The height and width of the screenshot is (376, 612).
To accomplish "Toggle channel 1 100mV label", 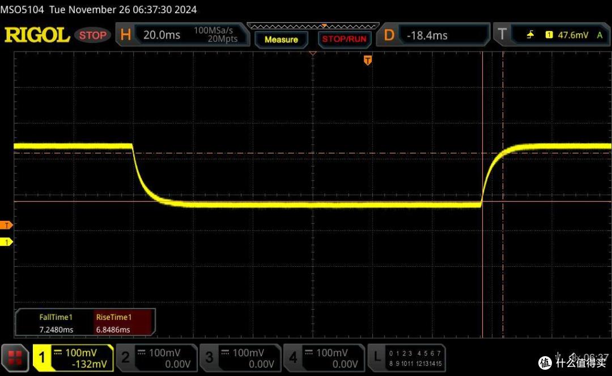I will [x=81, y=353].
